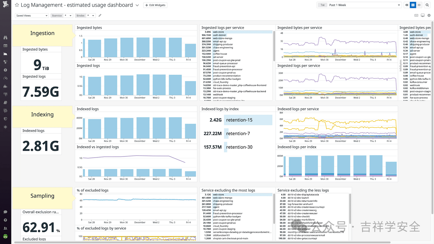
Task: Open the Team people icon in sidebar
Action: (5, 228)
